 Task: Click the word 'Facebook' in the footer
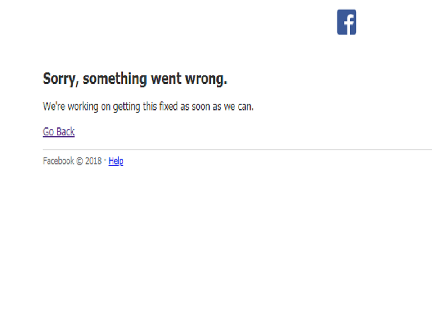pyautogui.click(x=58, y=161)
